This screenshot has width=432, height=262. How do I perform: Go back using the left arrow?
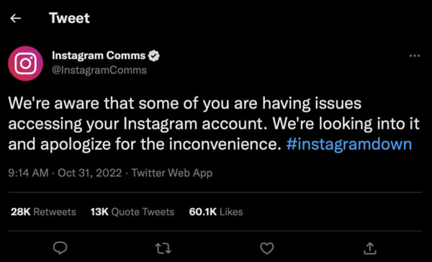(x=16, y=19)
